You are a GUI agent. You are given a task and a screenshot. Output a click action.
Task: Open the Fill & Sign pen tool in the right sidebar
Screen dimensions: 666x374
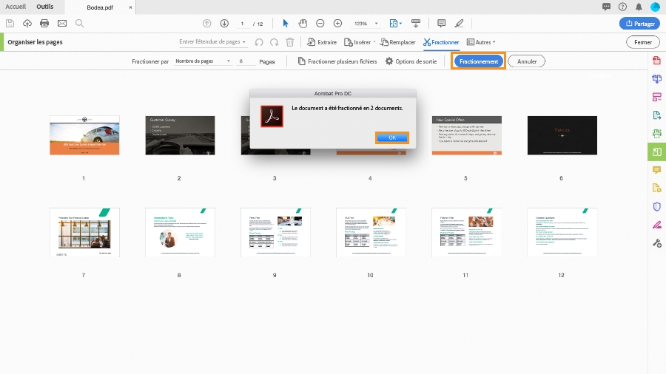click(656, 225)
